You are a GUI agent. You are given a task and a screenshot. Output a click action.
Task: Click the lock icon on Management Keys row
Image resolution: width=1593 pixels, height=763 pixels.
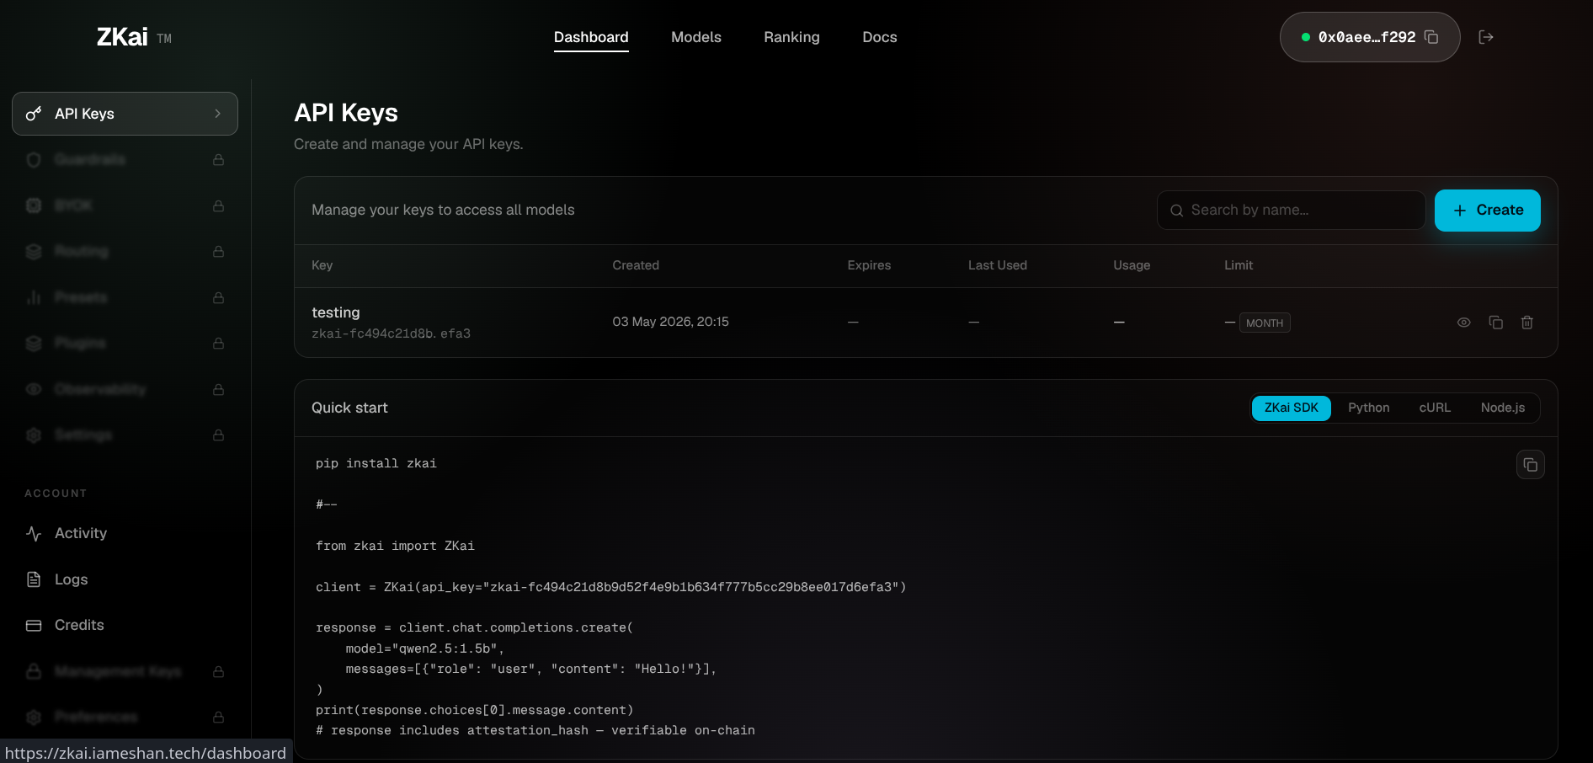[218, 671]
